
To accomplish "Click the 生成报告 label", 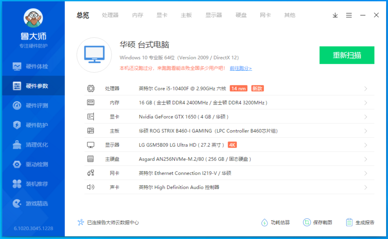I will 365,223.
